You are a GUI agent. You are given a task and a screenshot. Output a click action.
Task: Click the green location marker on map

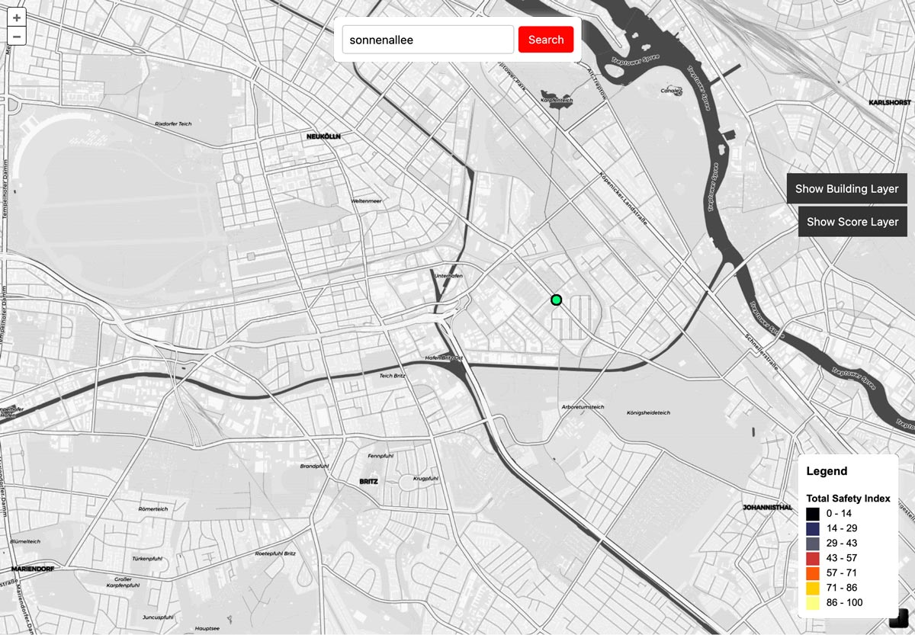557,300
